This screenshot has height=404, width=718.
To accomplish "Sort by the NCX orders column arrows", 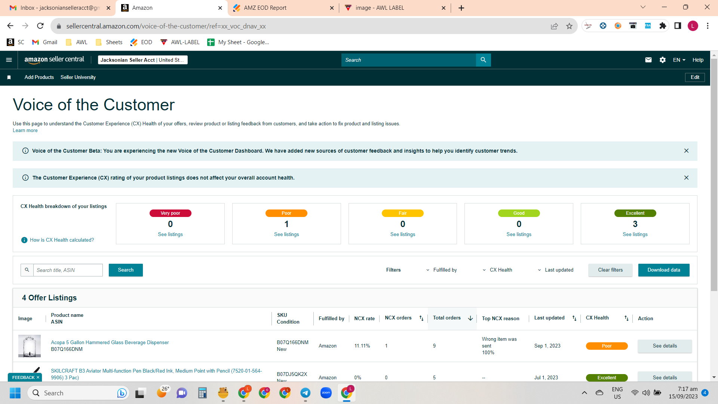I will pyautogui.click(x=421, y=318).
